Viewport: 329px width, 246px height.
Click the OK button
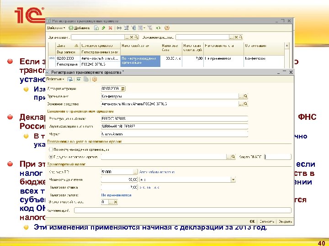tap(252, 221)
